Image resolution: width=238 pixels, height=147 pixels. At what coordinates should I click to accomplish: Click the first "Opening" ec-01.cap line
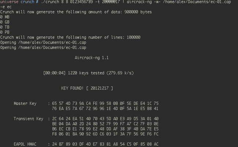pos(43,43)
